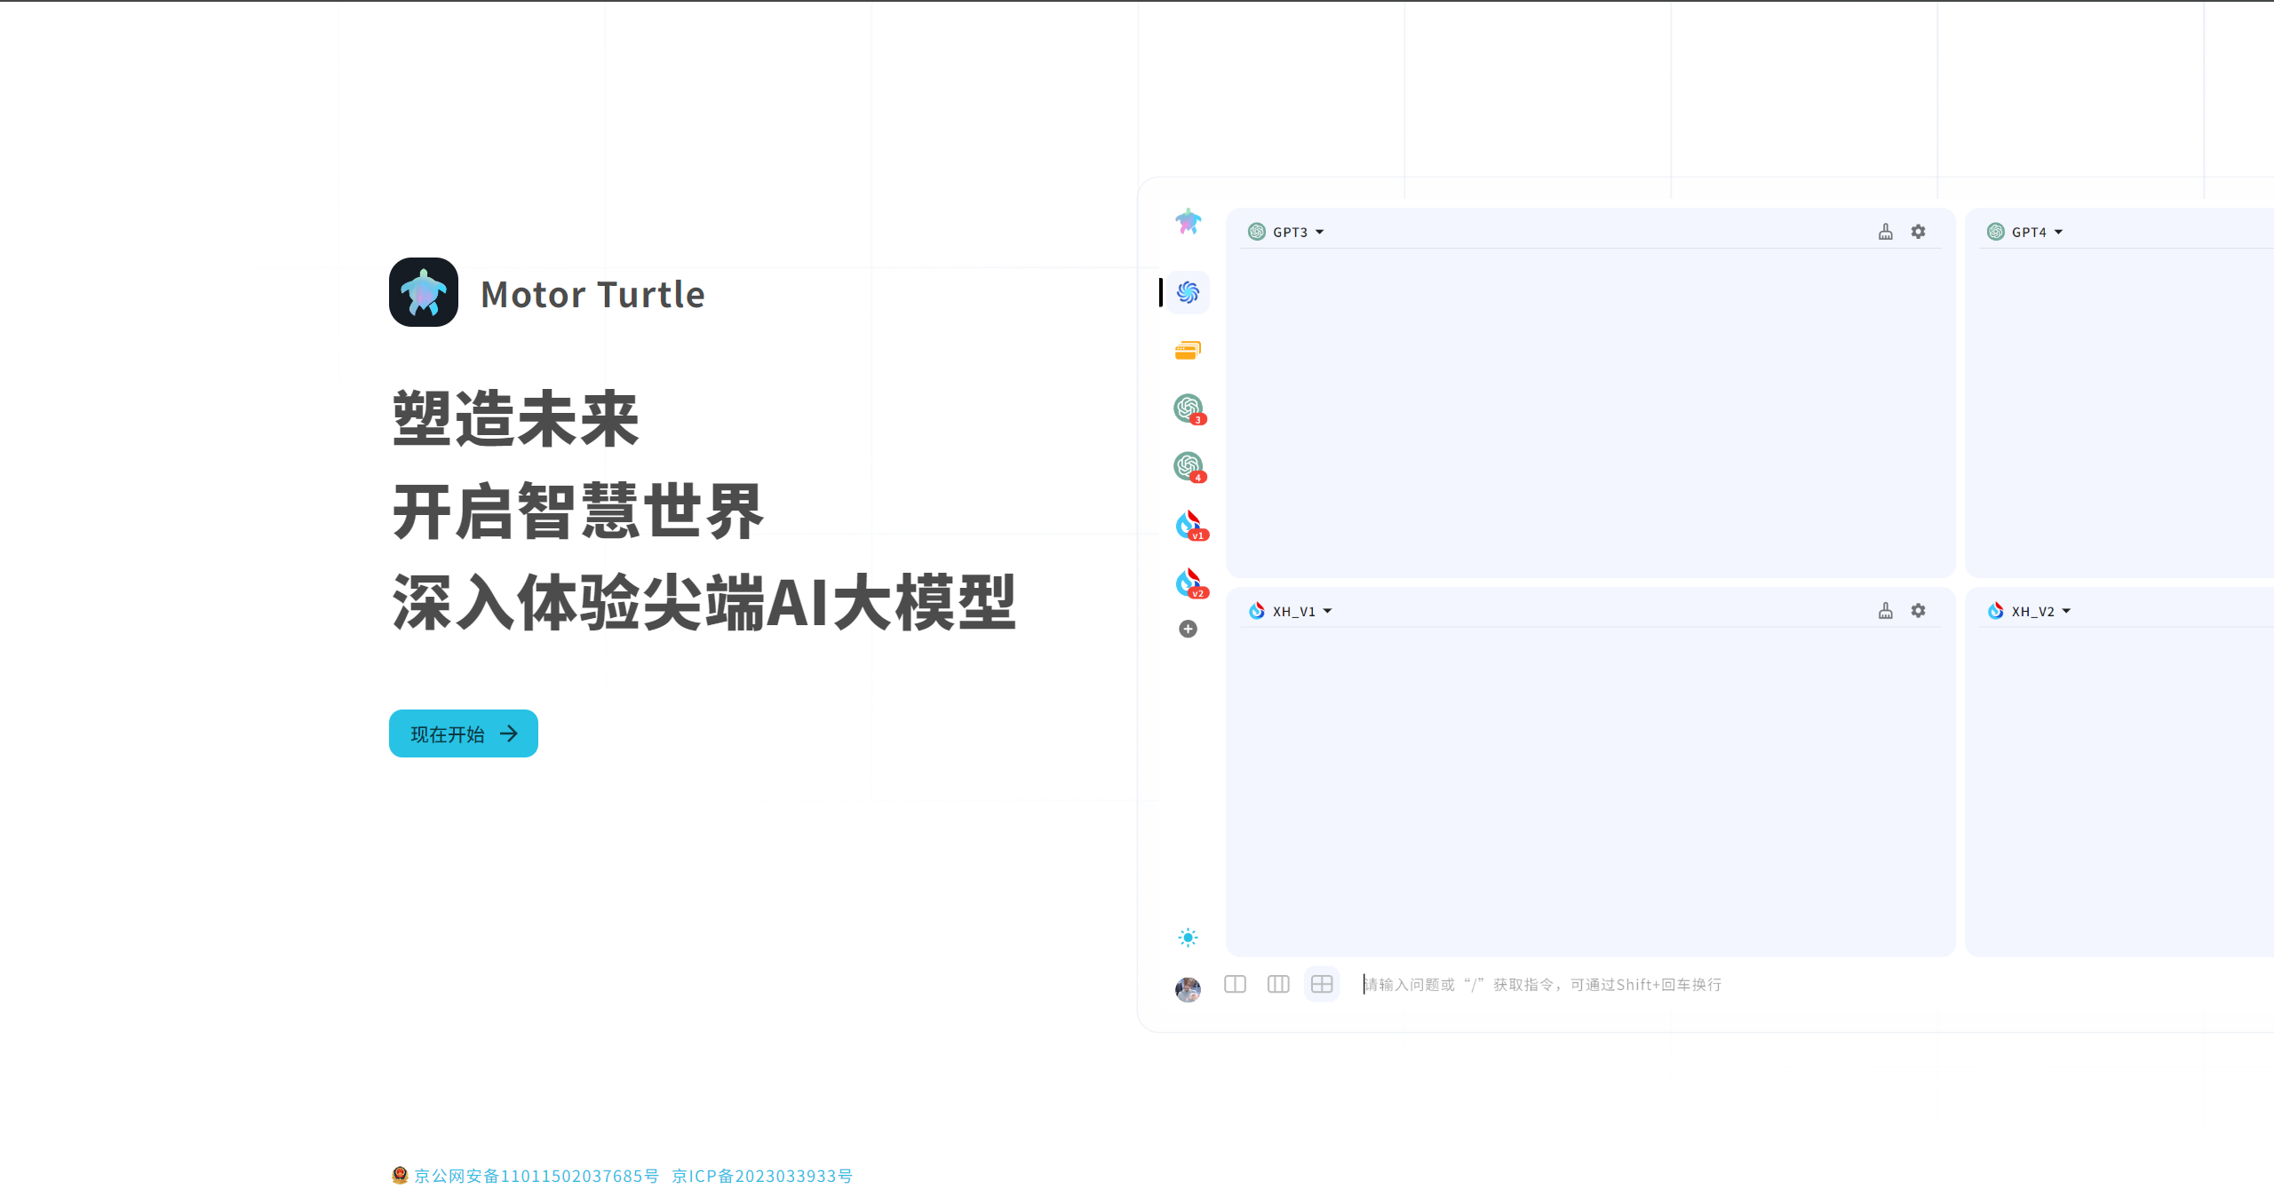Open the flame icon with v1 badge
Screen dimensions: 2274x1197
[x=1190, y=525]
